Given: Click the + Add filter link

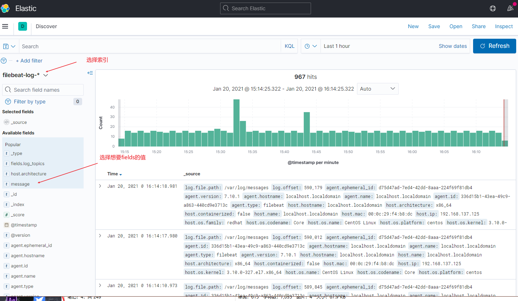Looking at the screenshot, I should pyautogui.click(x=29, y=61).
